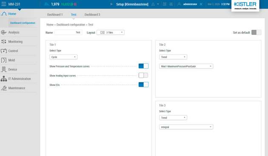Click the Kistler logo
Screen dimensions: 268x156
click(245, 6)
